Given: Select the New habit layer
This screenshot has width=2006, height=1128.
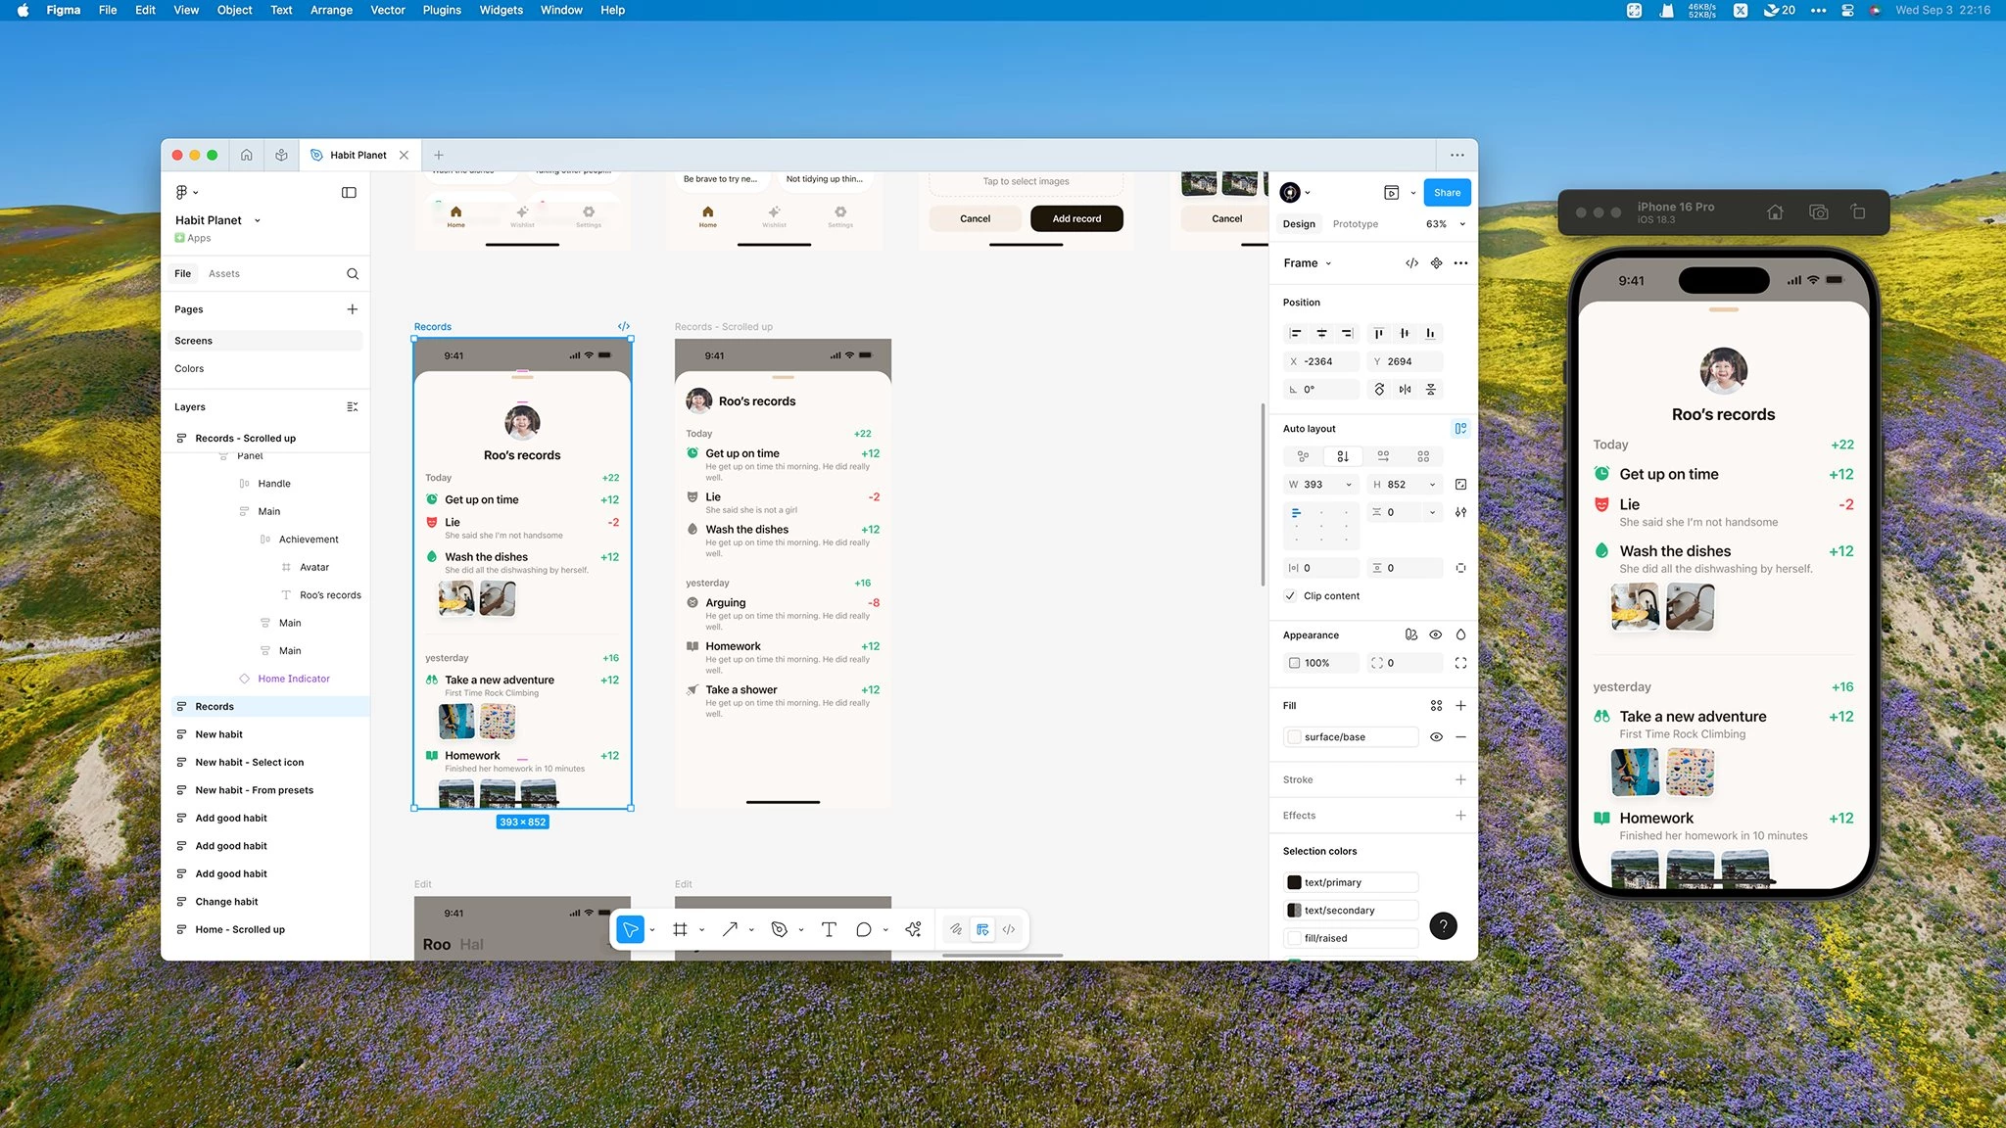Looking at the screenshot, I should pos(219,734).
